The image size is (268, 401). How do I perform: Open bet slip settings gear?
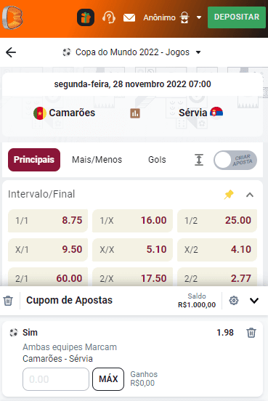233,301
